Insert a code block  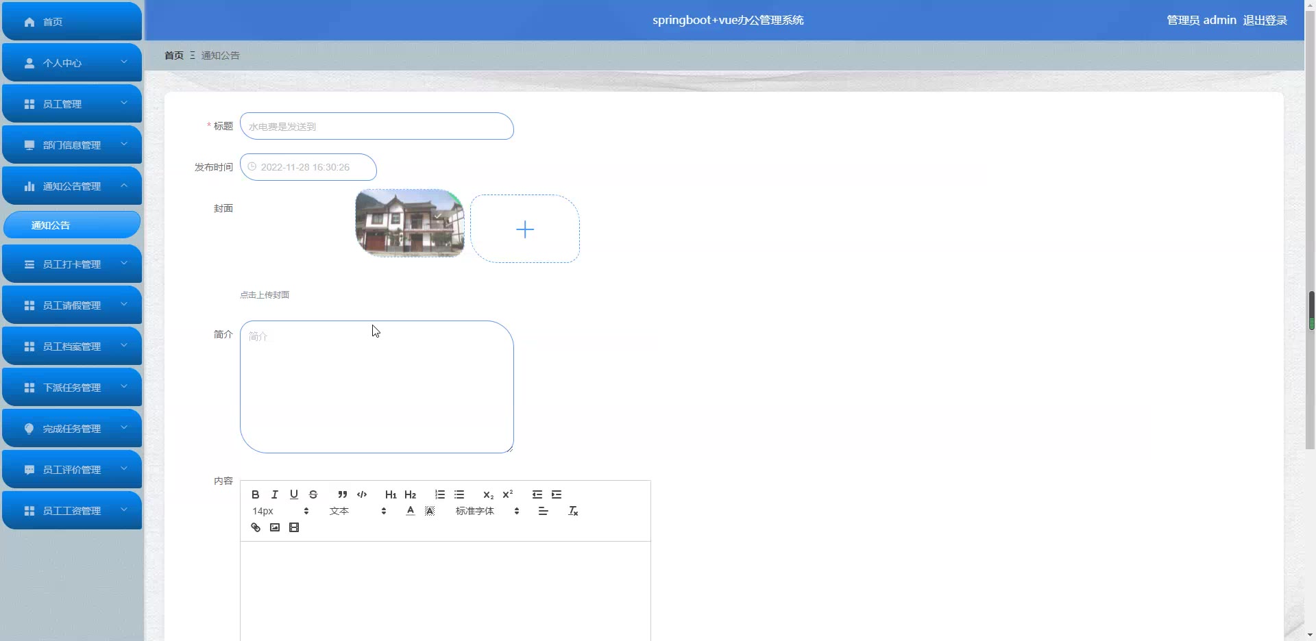(x=361, y=494)
